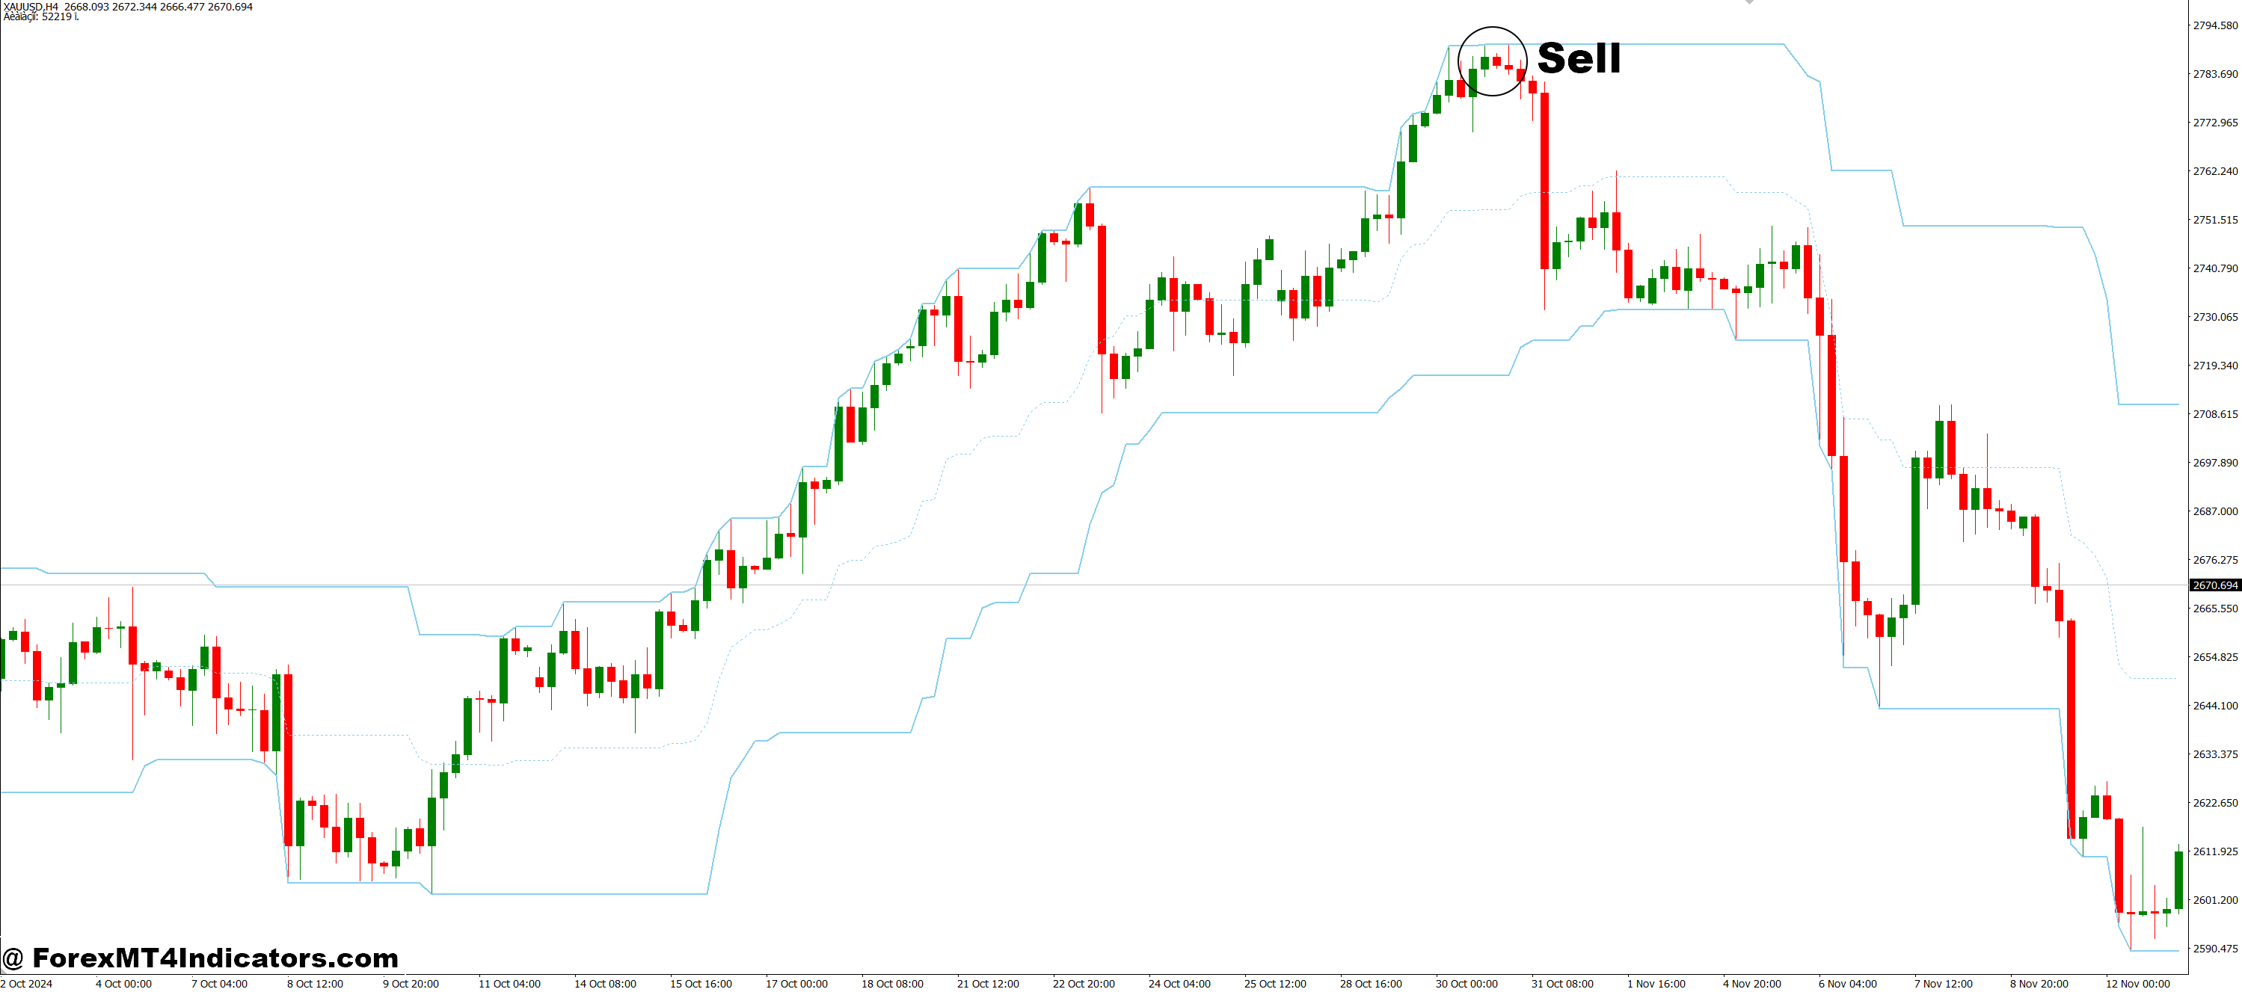Click the 2730.065 price scale level

[x=2215, y=318]
